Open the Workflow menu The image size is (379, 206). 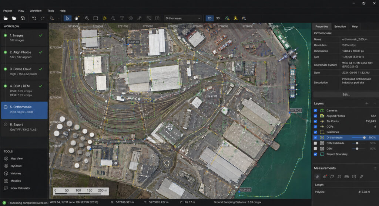pyautogui.click(x=36, y=11)
